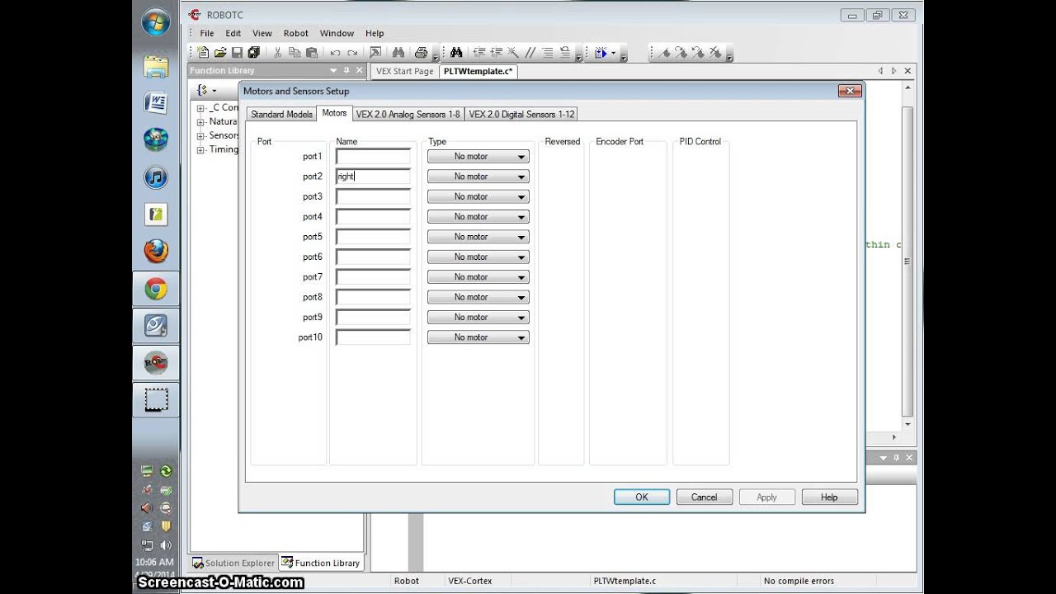
Task: Click the Copy toolbar icon
Action: coord(295,53)
